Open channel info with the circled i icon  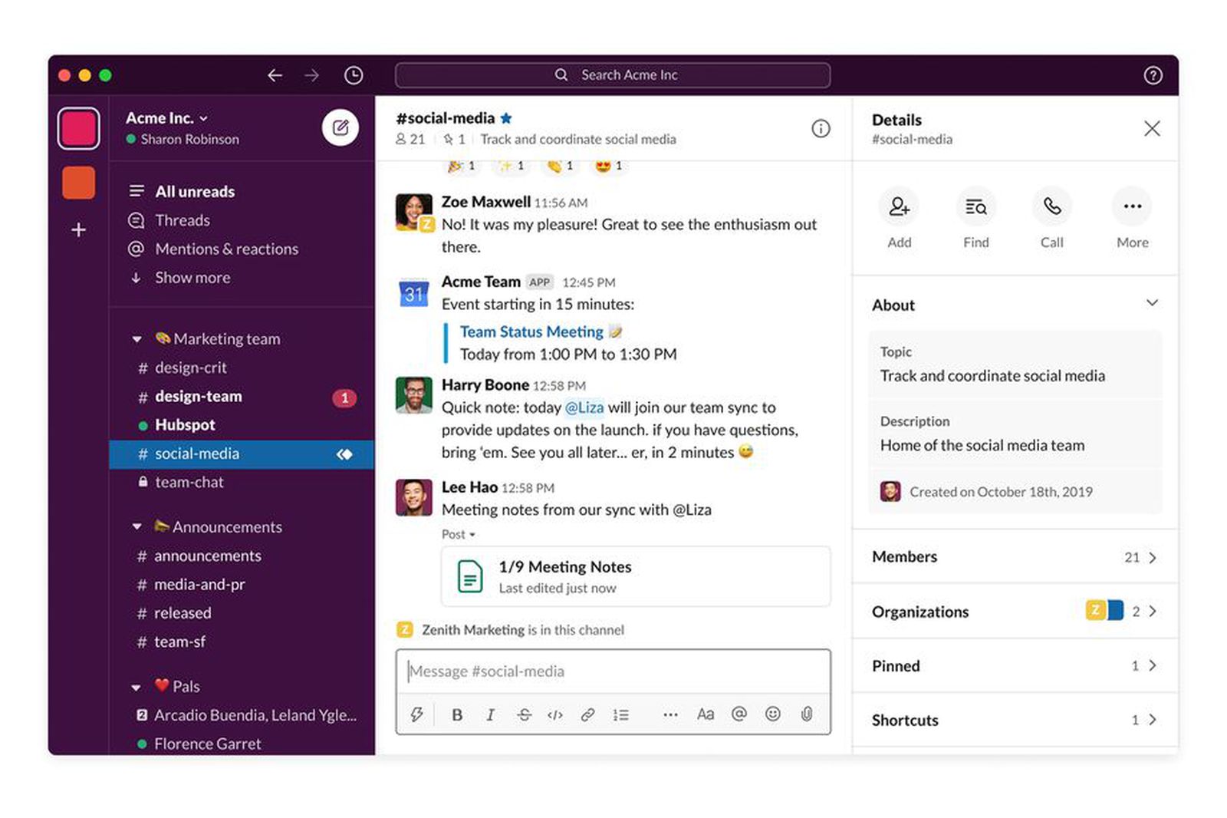tap(821, 129)
